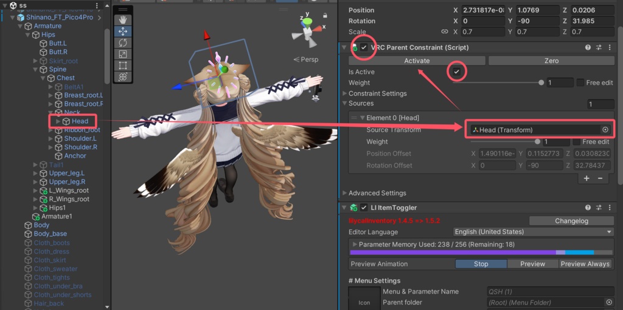This screenshot has height=310, width=623.
Task: Click the LI ItemToggler script icon
Action: point(353,207)
